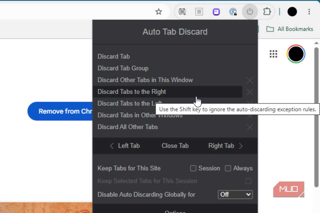
Task: Tick the Always checkbox
Action: 228,168
